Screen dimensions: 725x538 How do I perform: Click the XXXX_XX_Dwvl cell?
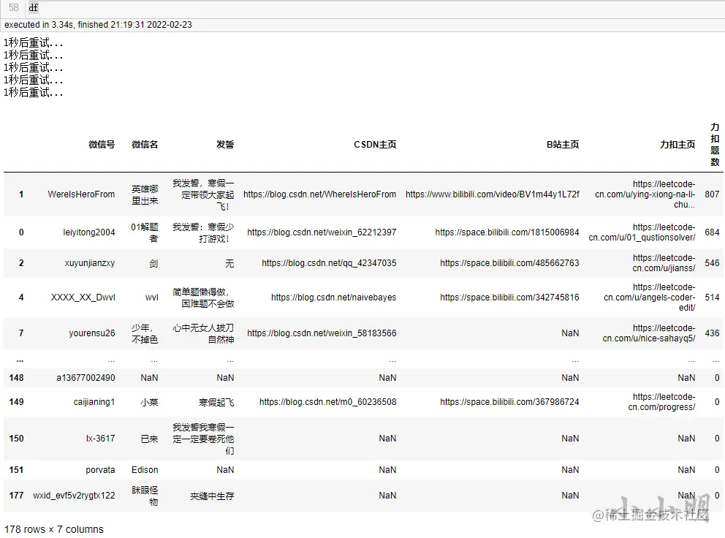(83, 297)
